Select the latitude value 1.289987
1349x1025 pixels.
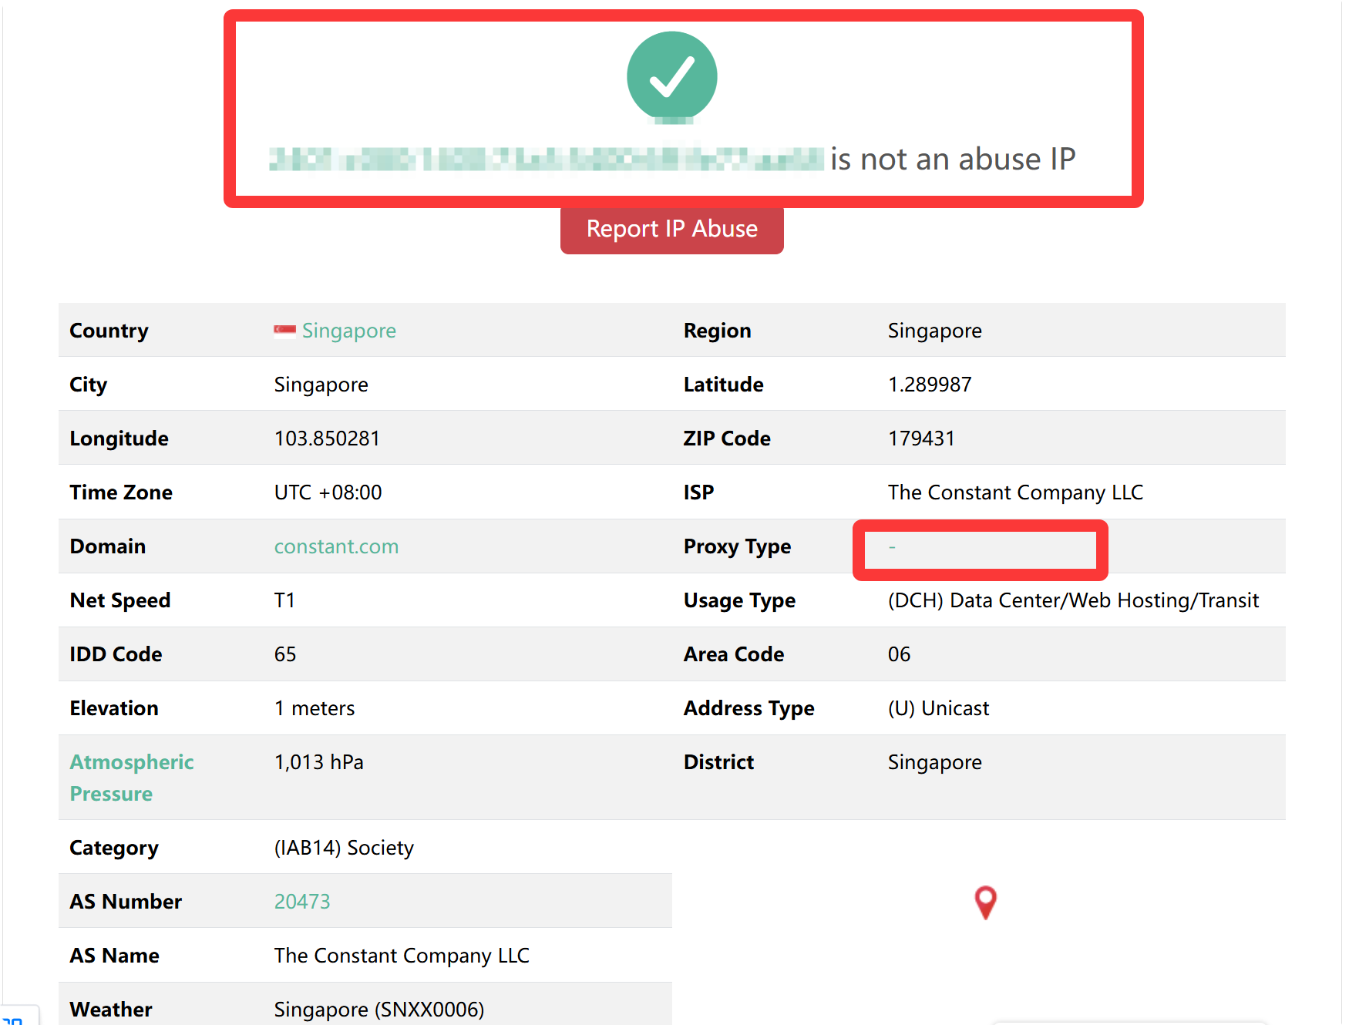pos(930,385)
